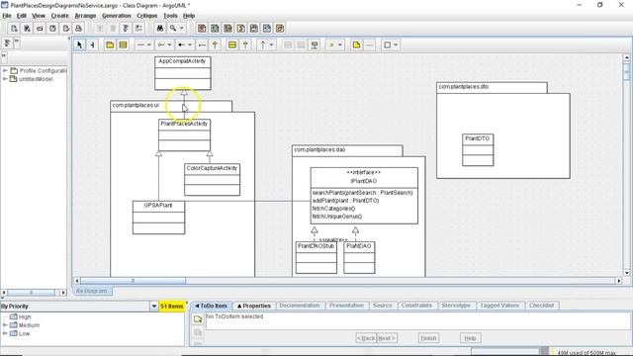
Task: Open the Arrange menu
Action: (x=85, y=16)
